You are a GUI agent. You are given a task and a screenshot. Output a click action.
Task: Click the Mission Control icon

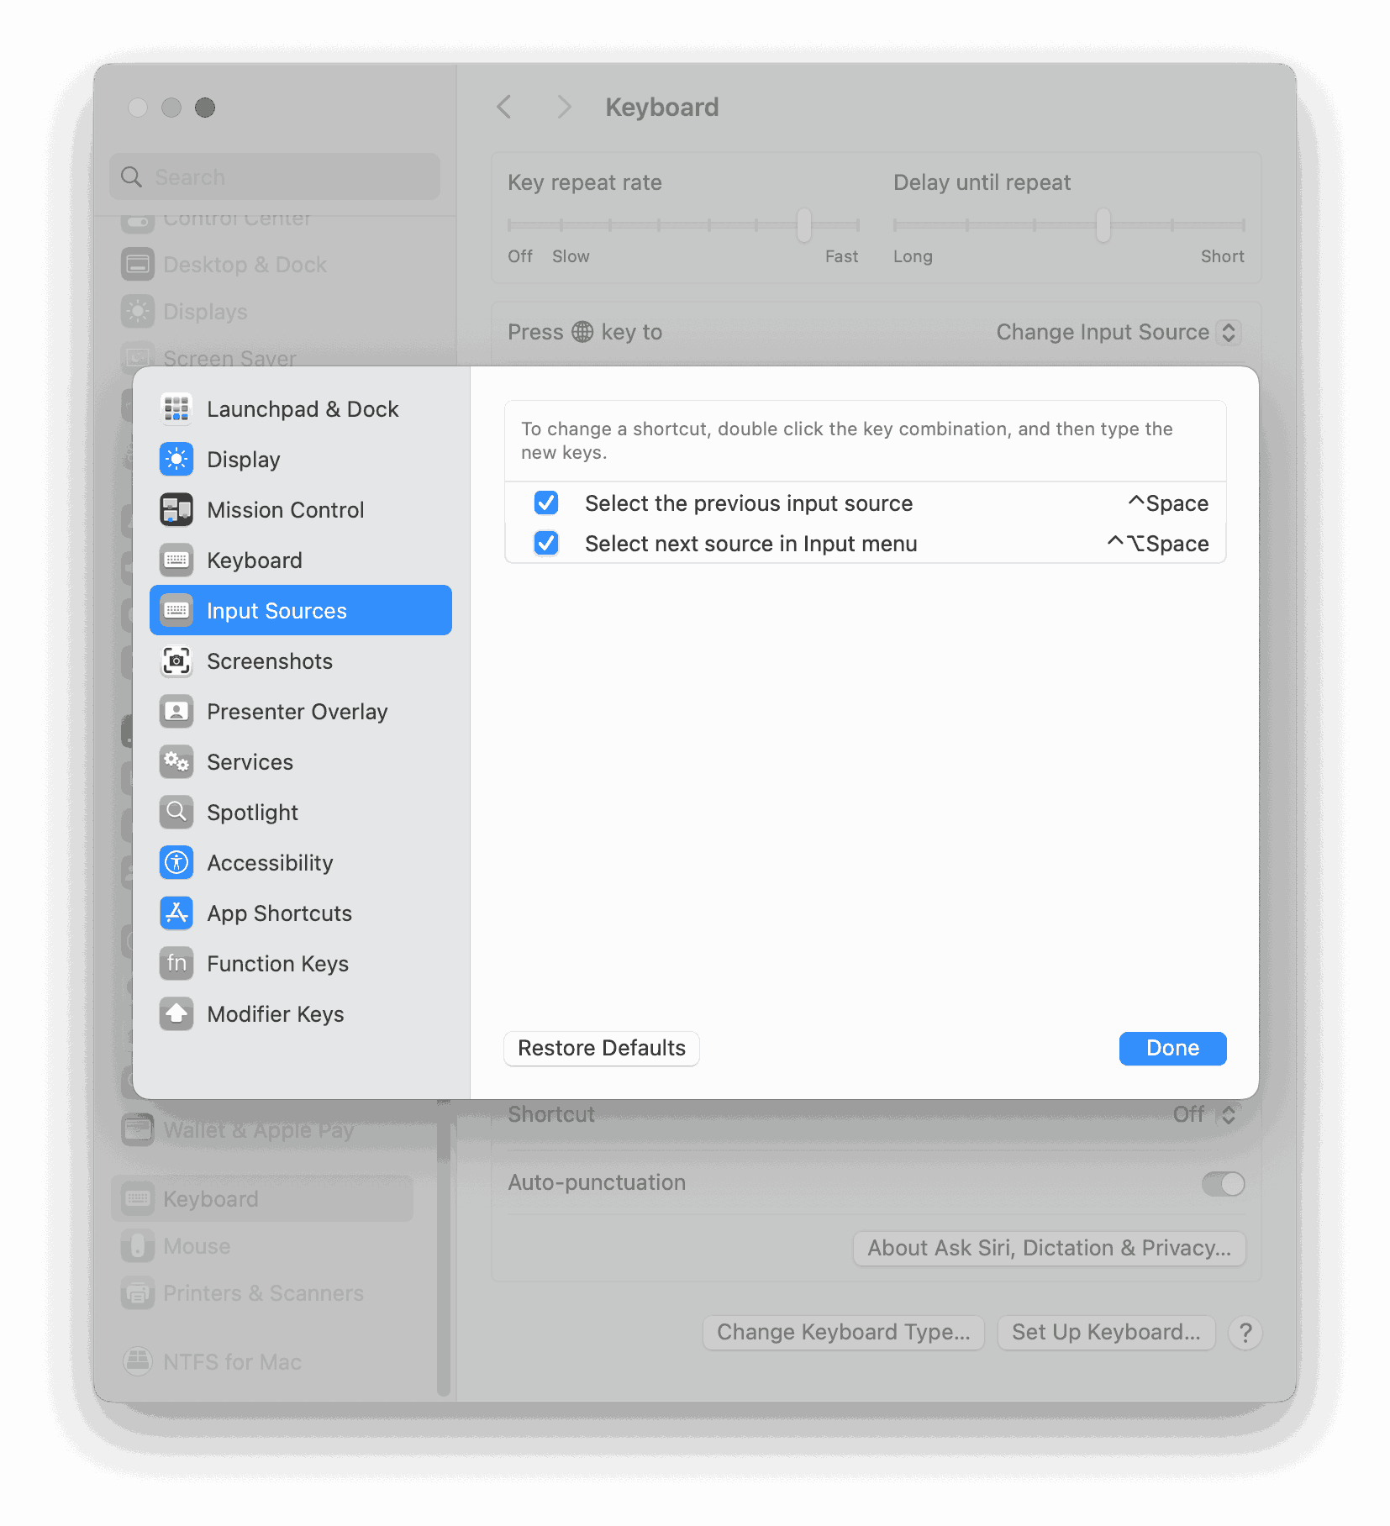pyautogui.click(x=176, y=510)
